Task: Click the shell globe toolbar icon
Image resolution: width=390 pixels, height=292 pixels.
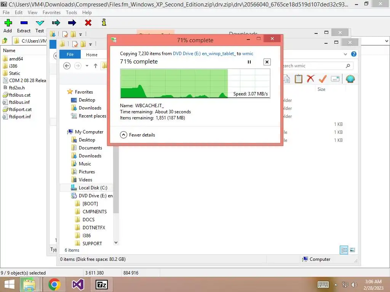Action: [x=350, y=79]
